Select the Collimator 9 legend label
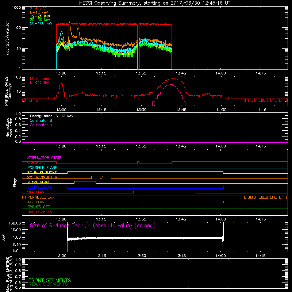 pyautogui.click(x=41, y=125)
